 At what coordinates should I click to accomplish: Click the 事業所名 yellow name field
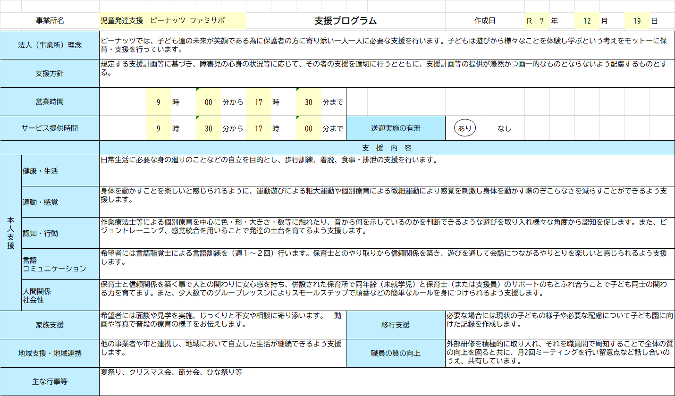pyautogui.click(x=172, y=21)
